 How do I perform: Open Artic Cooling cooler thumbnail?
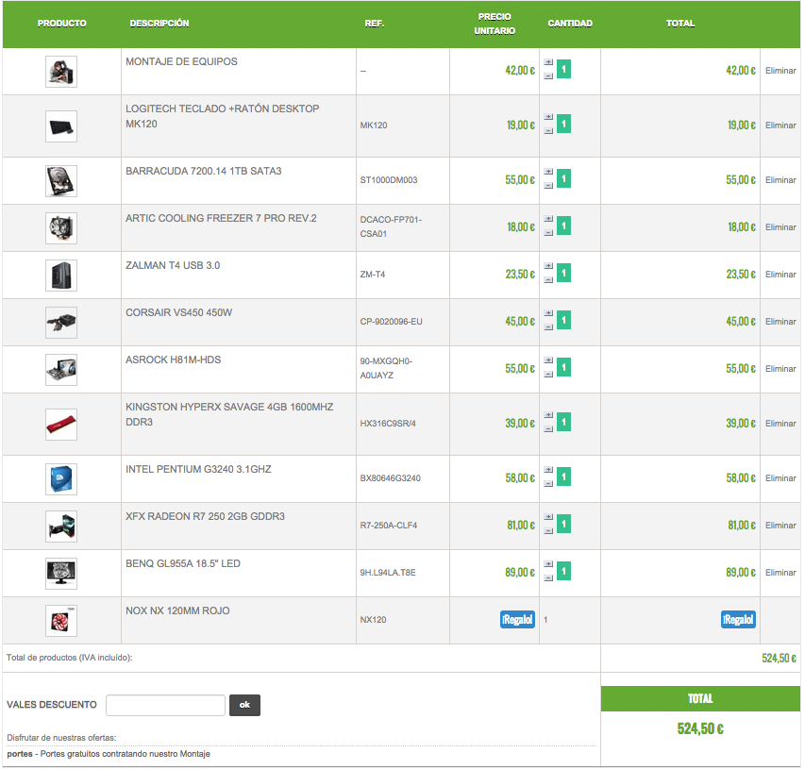(x=61, y=228)
